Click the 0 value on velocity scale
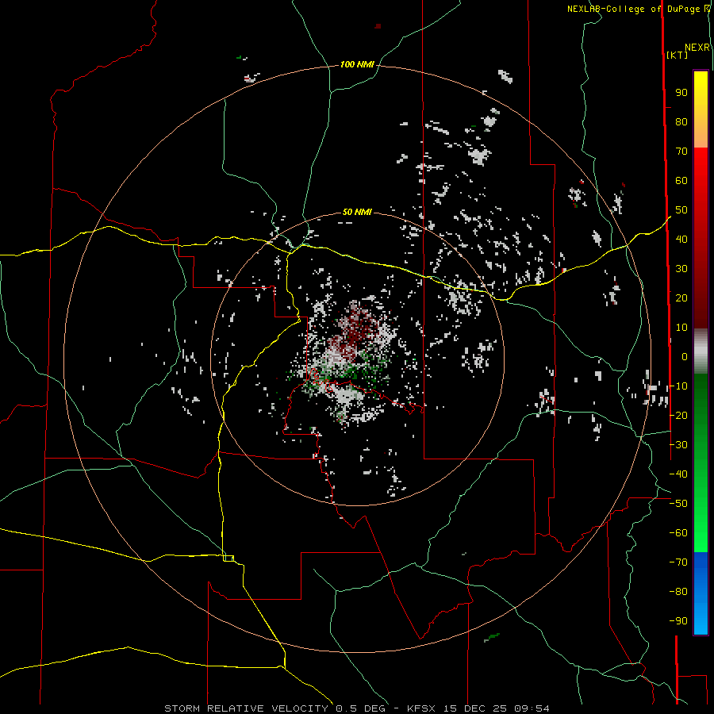This screenshot has height=714, width=714. (685, 356)
